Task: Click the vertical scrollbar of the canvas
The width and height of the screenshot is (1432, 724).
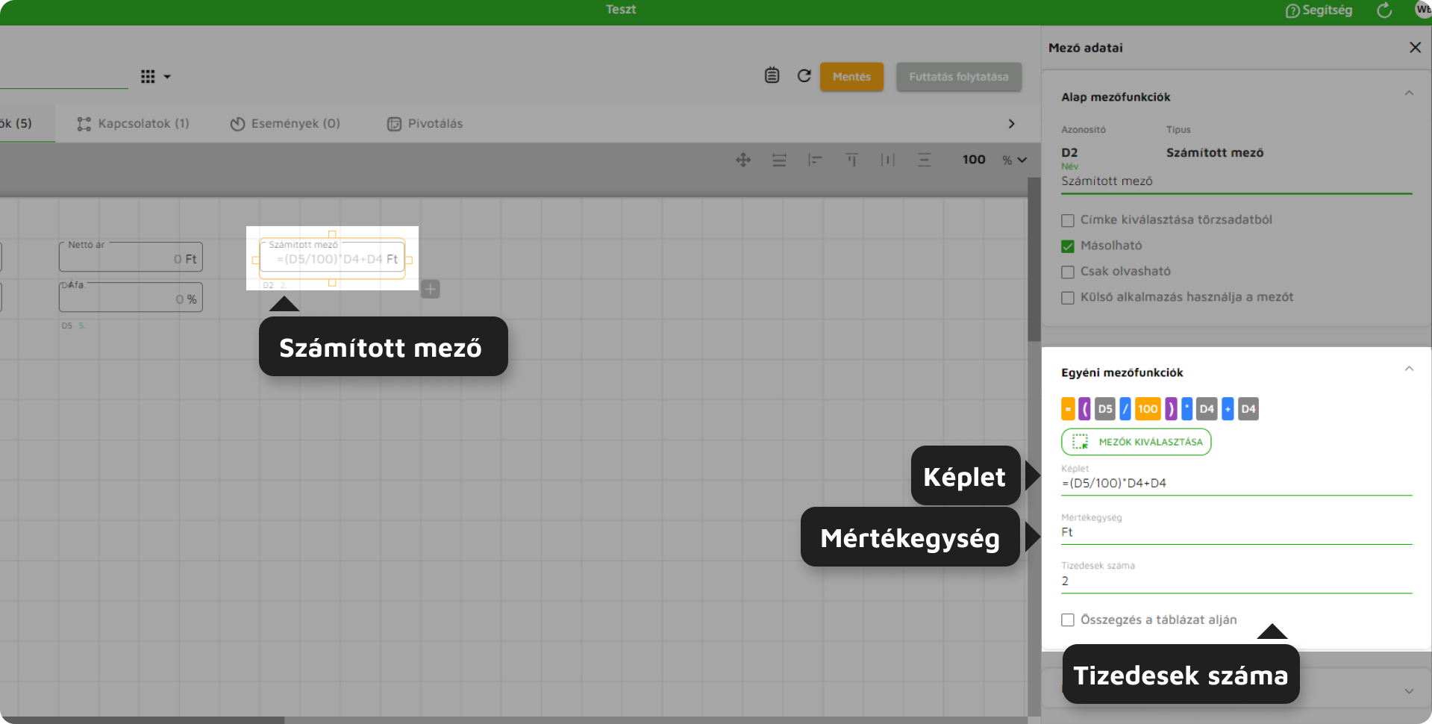Action: 1034,260
